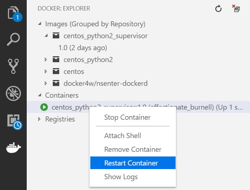
Task: Choose Remove Container from context menu
Action: [133, 149]
